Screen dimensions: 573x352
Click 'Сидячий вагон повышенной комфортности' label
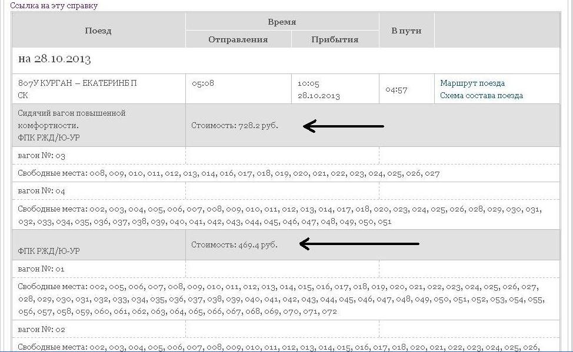[x=71, y=119]
